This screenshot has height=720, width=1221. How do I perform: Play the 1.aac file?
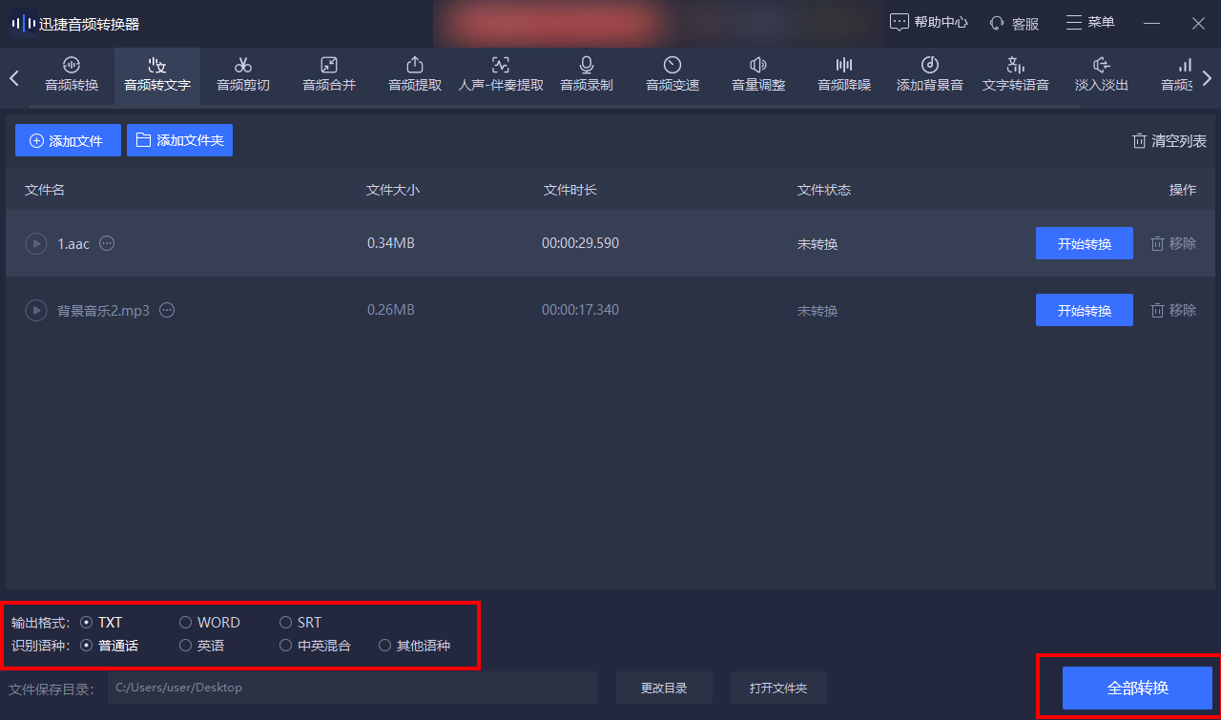pos(35,243)
